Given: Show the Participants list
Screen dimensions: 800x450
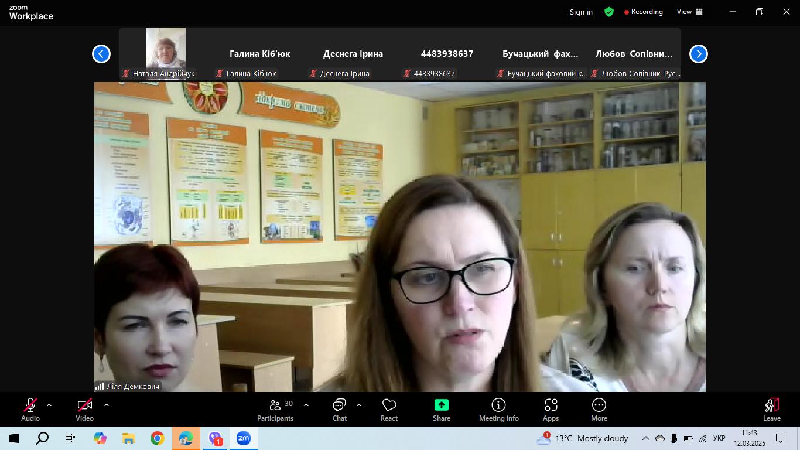Looking at the screenshot, I should coord(275,410).
